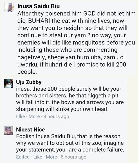The image size is (138, 163).
Task: Tap Nicest Nice's comment text body
Action: point(70,143)
